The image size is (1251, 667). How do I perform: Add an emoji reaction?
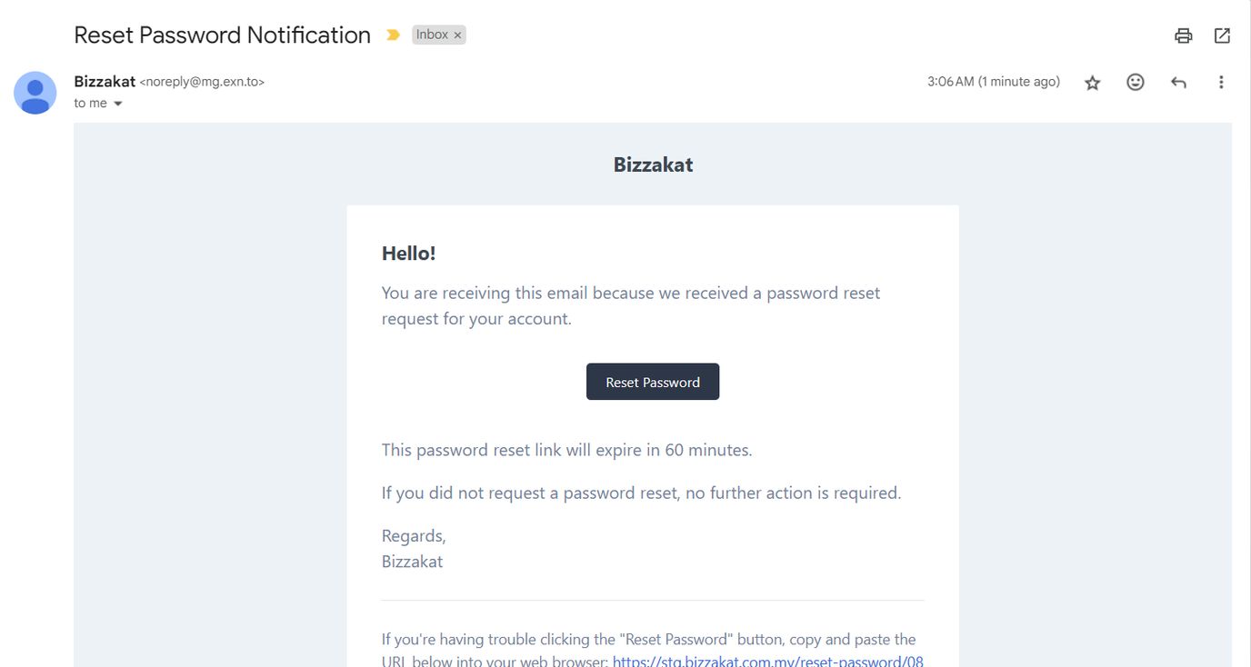pyautogui.click(x=1136, y=82)
